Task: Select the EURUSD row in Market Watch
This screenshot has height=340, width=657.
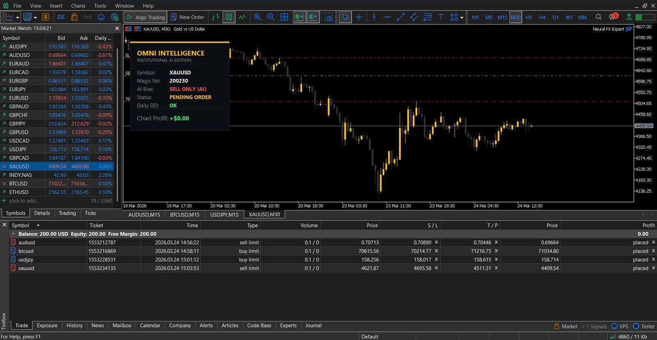Action: click(57, 98)
